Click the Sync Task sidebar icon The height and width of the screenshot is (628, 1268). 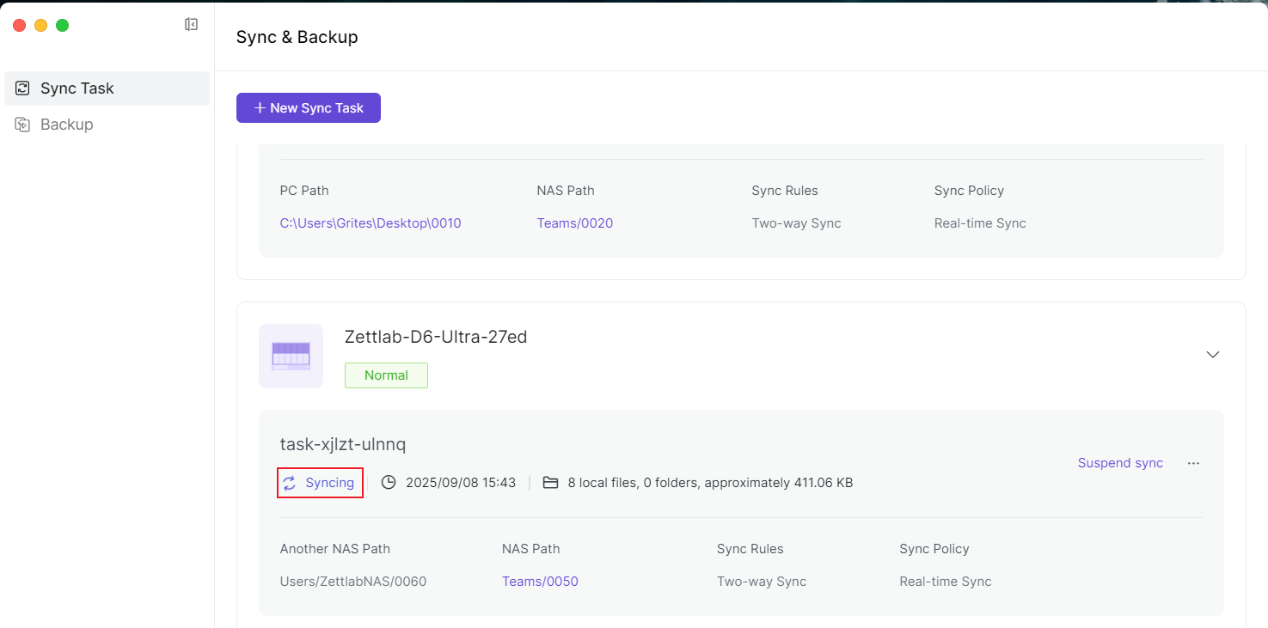coord(23,88)
